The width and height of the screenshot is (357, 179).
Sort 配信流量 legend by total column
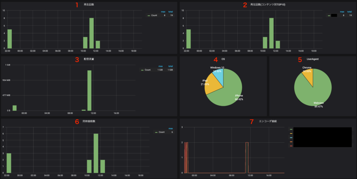[170, 66]
